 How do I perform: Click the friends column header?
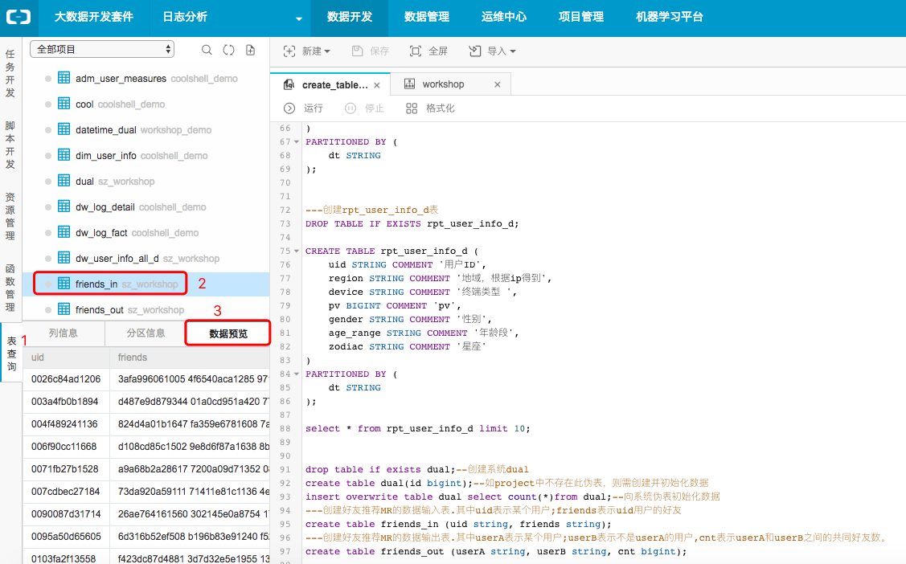[190, 358]
